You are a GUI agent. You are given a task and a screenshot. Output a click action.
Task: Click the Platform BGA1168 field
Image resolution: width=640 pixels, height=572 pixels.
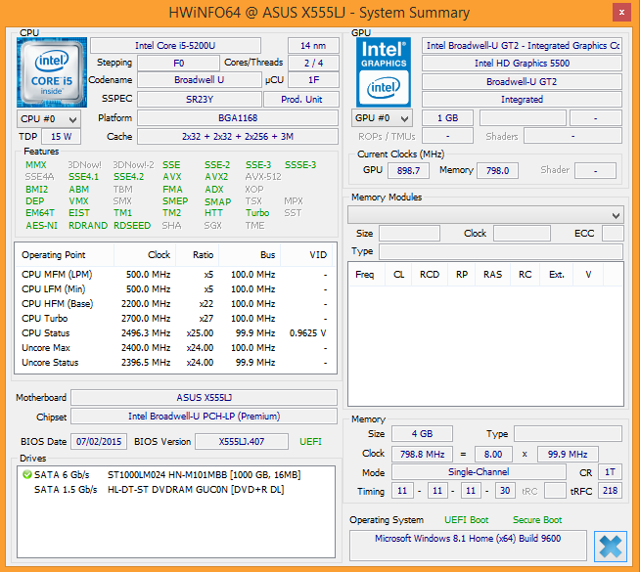click(238, 118)
